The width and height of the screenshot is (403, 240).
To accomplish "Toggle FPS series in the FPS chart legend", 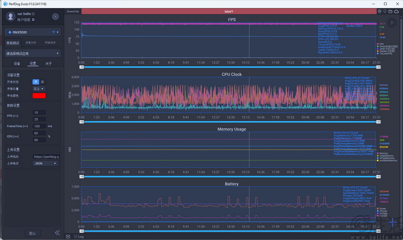I will [380, 44].
